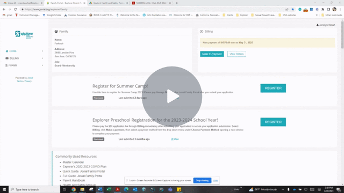Go forward in the browser
The image size is (344, 193).
click(x=10, y=10)
